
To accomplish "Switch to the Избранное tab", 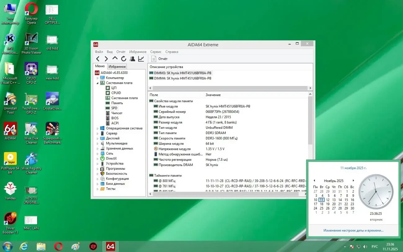I will point(117,66).
